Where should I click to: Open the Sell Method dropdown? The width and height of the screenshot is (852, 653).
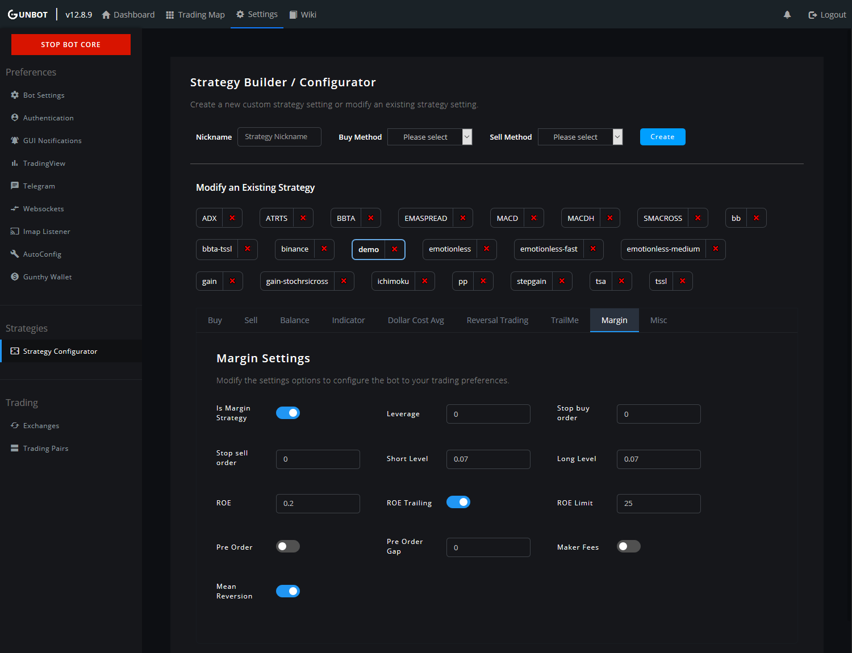pos(580,137)
